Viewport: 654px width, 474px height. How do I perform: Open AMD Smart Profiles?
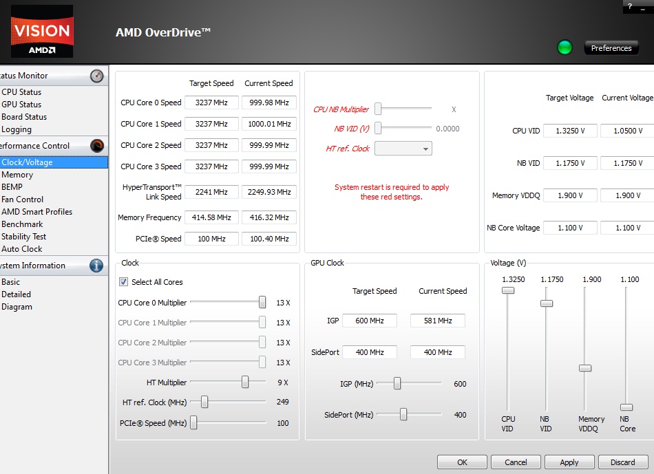(x=36, y=212)
